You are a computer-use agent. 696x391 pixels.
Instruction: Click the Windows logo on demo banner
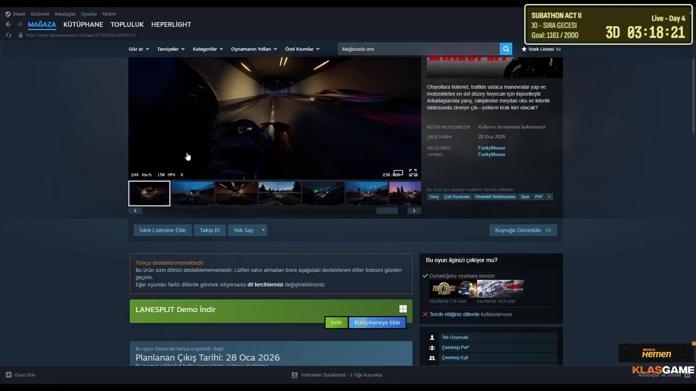pyautogui.click(x=403, y=309)
